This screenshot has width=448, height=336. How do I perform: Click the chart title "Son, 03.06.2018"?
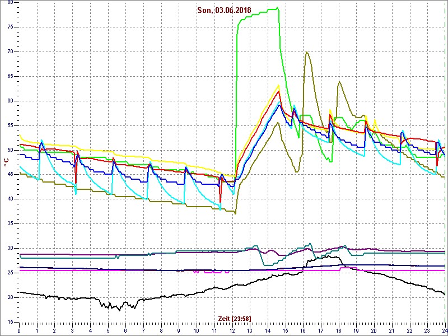(x=224, y=10)
